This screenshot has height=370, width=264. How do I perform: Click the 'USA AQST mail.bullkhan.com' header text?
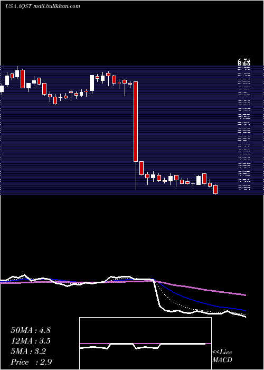(43, 6)
